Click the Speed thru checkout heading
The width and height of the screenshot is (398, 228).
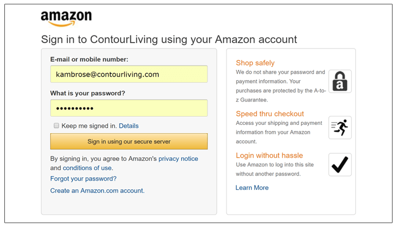pos(270,114)
